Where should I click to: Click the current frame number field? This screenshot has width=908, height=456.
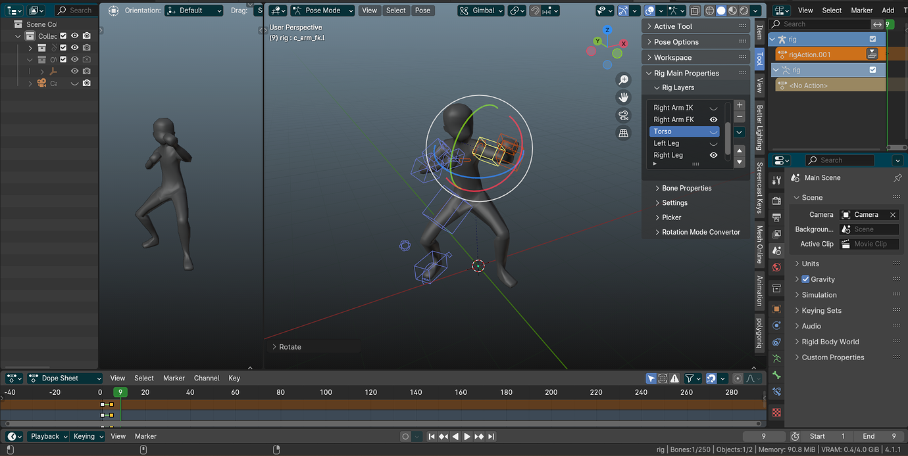(764, 436)
